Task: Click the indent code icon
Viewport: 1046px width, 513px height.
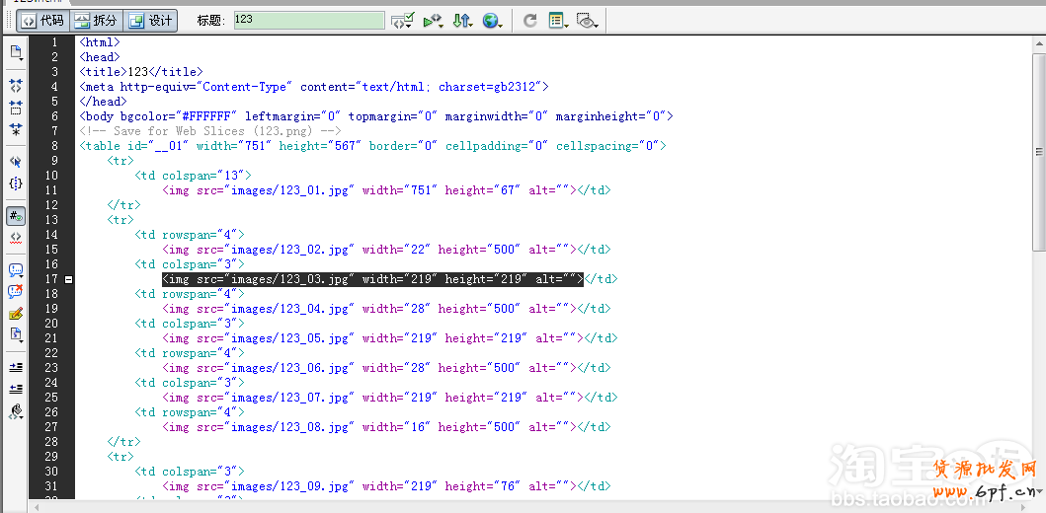Action: tap(16, 366)
